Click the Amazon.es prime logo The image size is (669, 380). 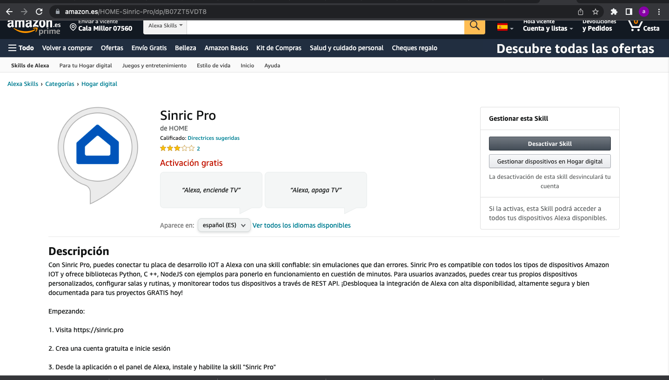34,27
